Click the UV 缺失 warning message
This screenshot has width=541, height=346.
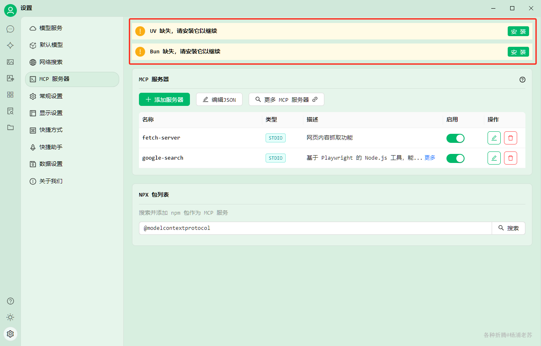183,31
